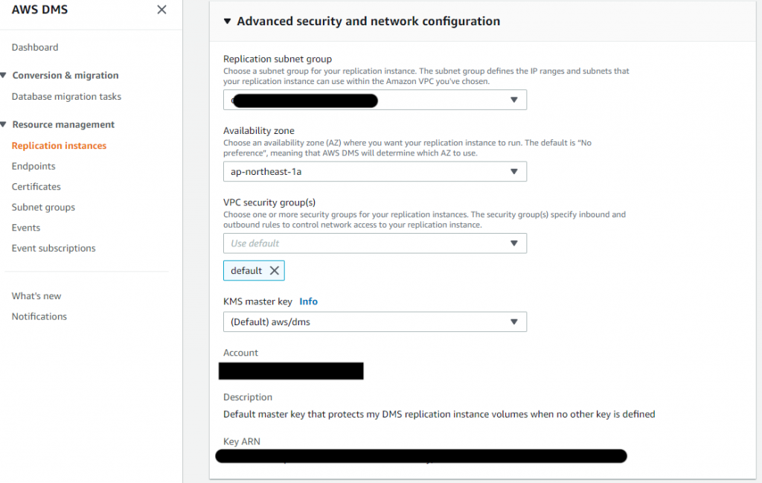This screenshot has height=483, width=762.
Task: Navigate to Endpoints
Action: pos(33,167)
